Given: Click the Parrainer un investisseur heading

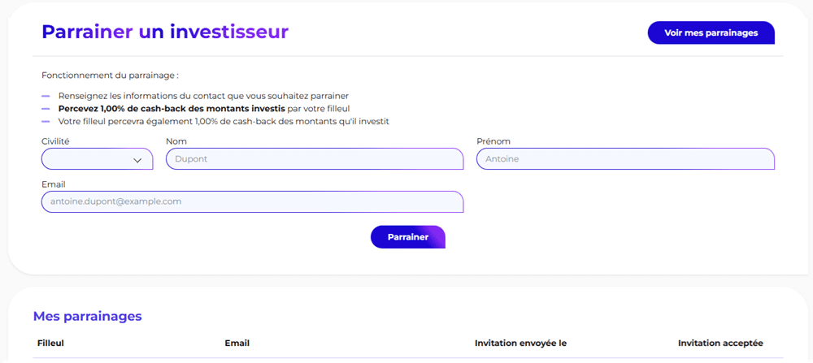Looking at the screenshot, I should pyautogui.click(x=165, y=32).
